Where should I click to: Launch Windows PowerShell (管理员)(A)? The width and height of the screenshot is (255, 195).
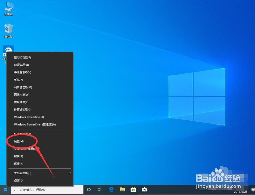pyautogui.click(x=40, y=125)
